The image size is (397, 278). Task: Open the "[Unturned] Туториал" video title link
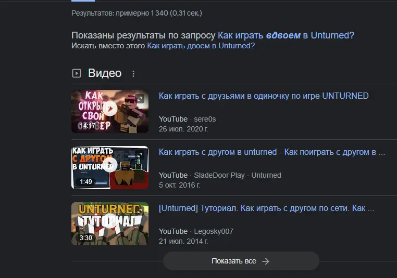(x=266, y=208)
